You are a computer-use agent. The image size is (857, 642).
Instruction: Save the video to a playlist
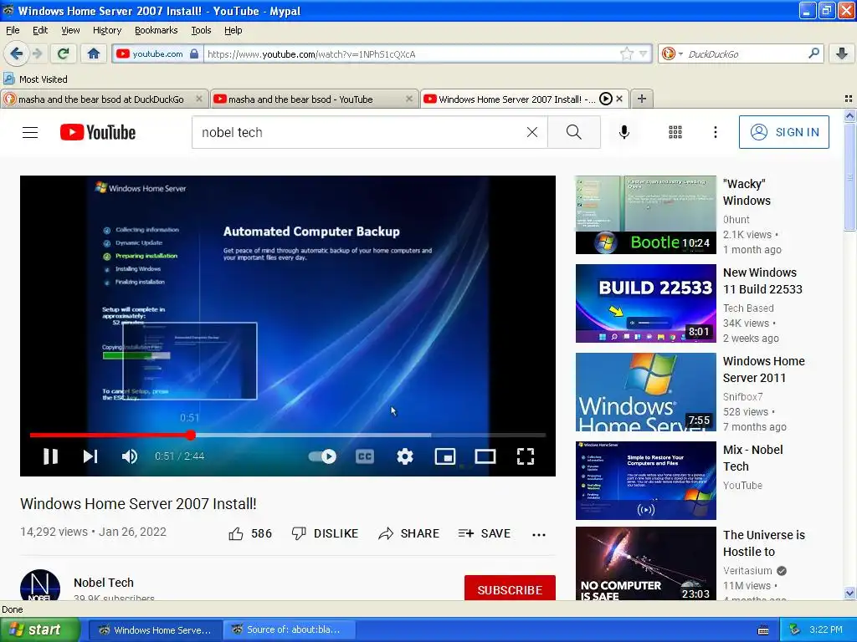[x=485, y=533]
